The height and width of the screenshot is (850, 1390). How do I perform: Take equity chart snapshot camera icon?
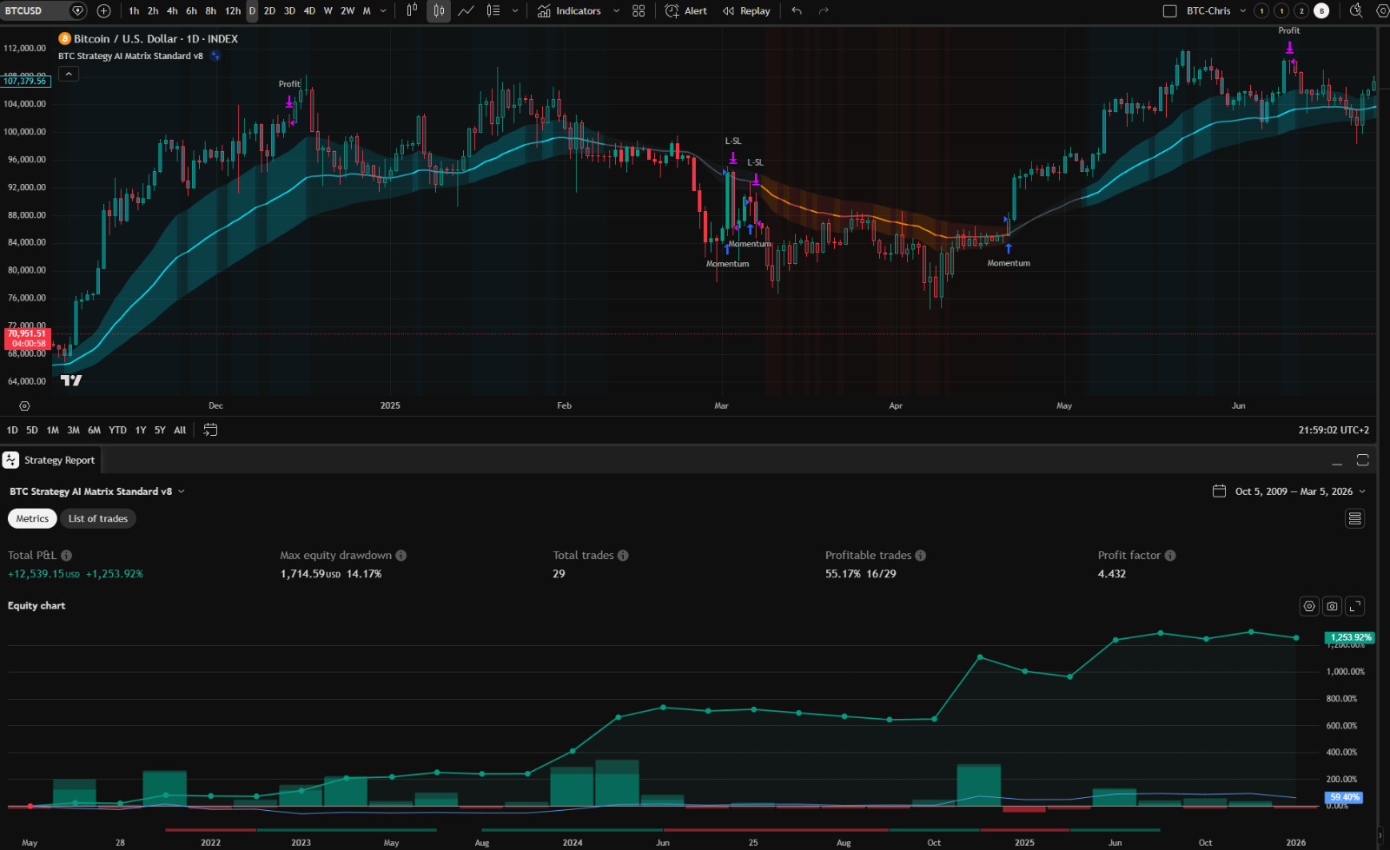click(x=1333, y=606)
